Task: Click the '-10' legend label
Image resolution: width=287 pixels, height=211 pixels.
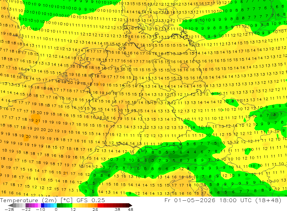Action: click(40, 210)
